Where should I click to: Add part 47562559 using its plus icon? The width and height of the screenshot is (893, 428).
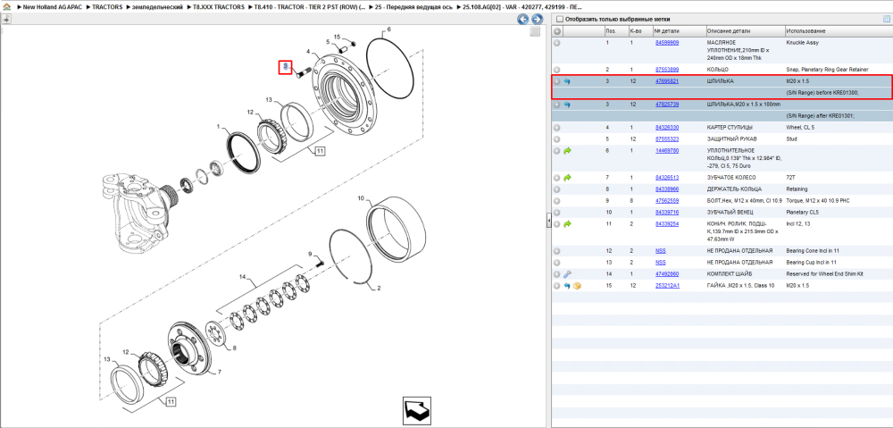[x=557, y=201]
